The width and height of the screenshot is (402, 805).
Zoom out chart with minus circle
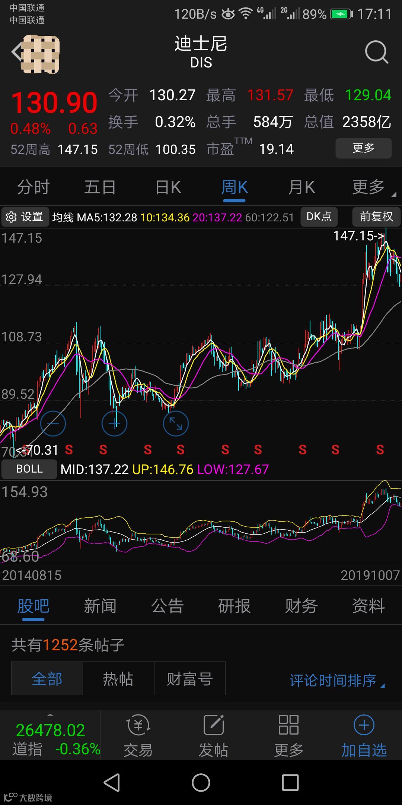pyautogui.click(x=53, y=423)
